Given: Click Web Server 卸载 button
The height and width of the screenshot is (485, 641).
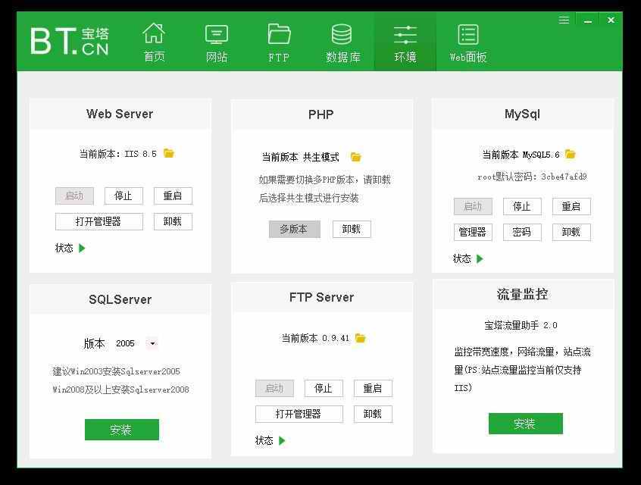Looking at the screenshot, I should click(173, 221).
